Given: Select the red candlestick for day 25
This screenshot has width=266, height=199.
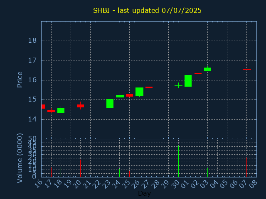Looking at the screenshot, I should [129, 95].
